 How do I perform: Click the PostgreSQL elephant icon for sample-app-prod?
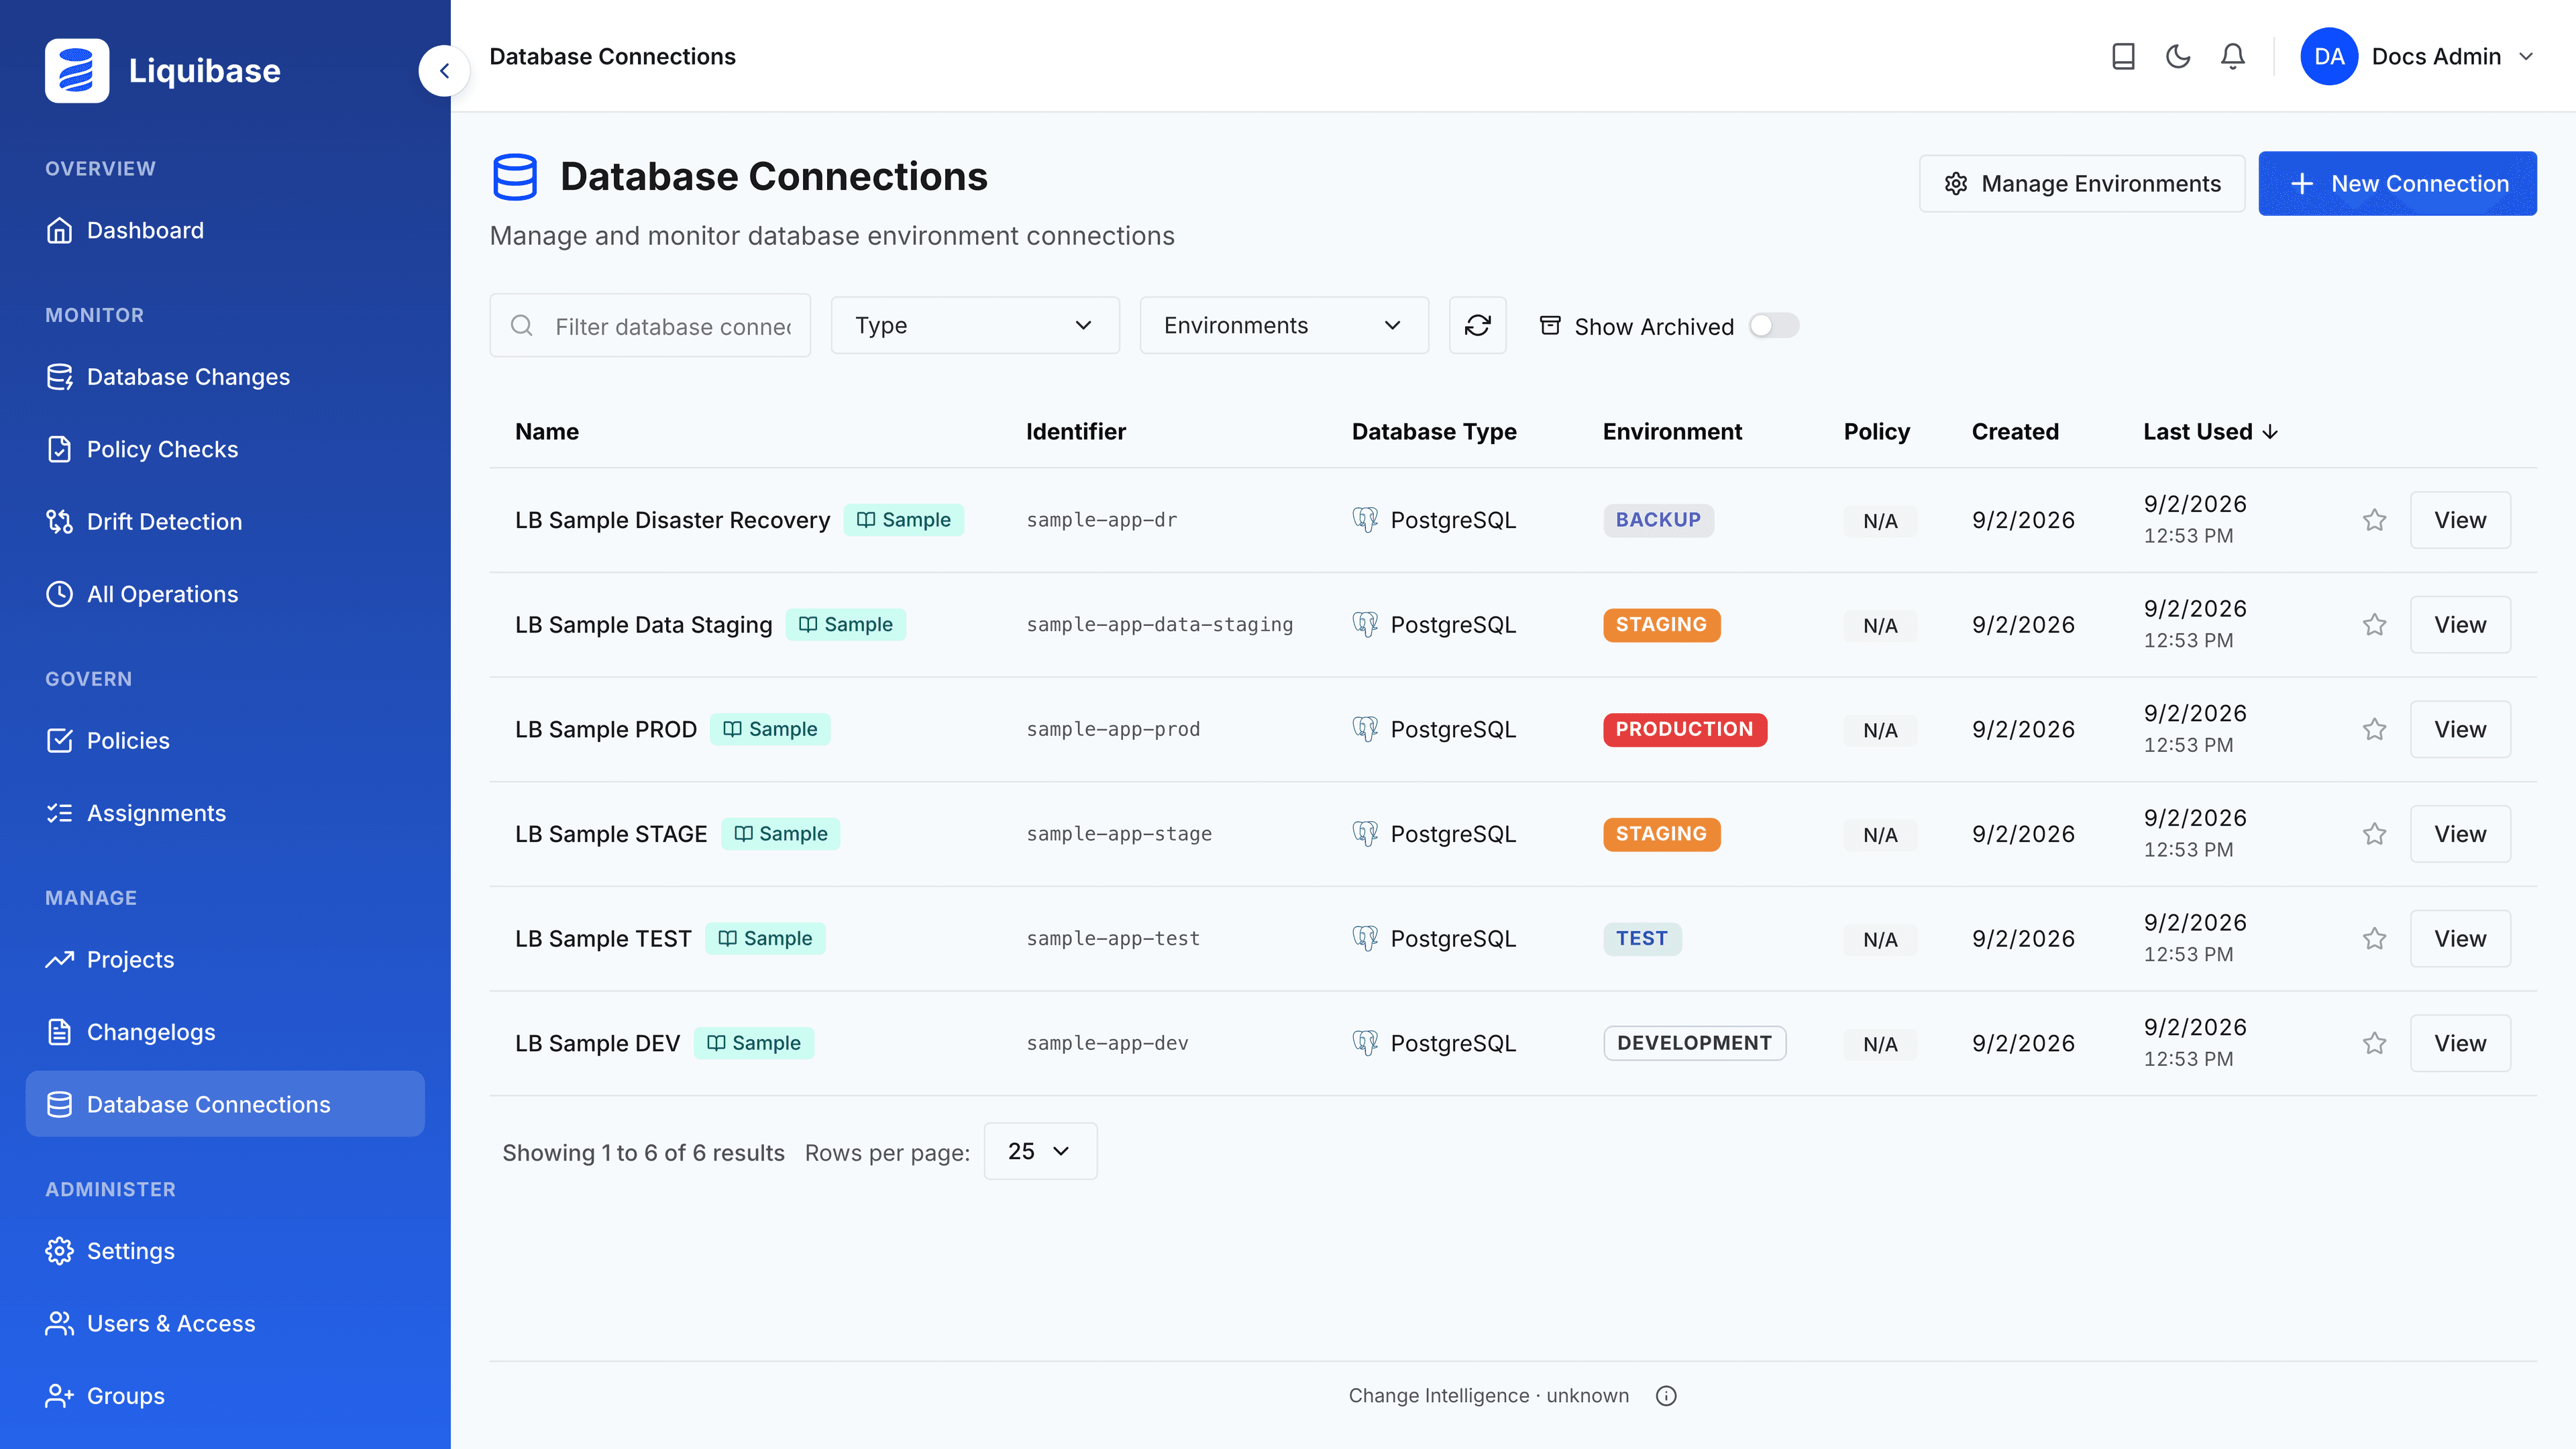pyautogui.click(x=1365, y=730)
